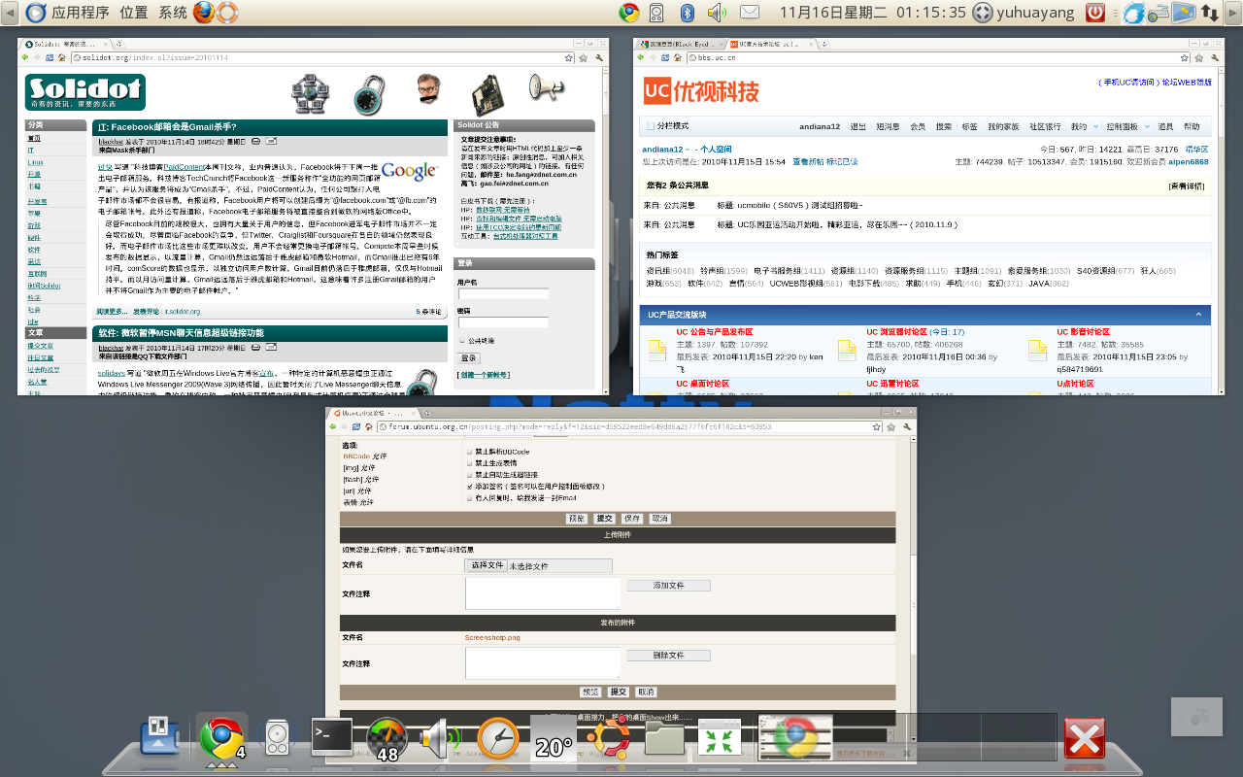Screen dimensions: 1243x777
Task: Click the 添加文件 button
Action: coord(669,586)
